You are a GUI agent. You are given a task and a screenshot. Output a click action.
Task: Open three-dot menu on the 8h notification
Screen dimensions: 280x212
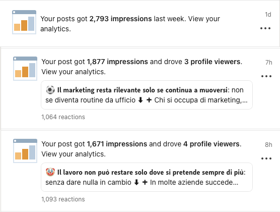(266, 158)
